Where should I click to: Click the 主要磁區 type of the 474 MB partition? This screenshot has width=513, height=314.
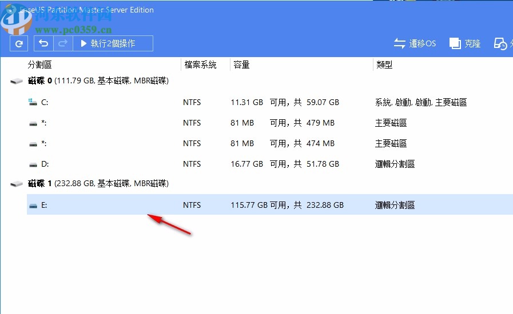point(391,143)
